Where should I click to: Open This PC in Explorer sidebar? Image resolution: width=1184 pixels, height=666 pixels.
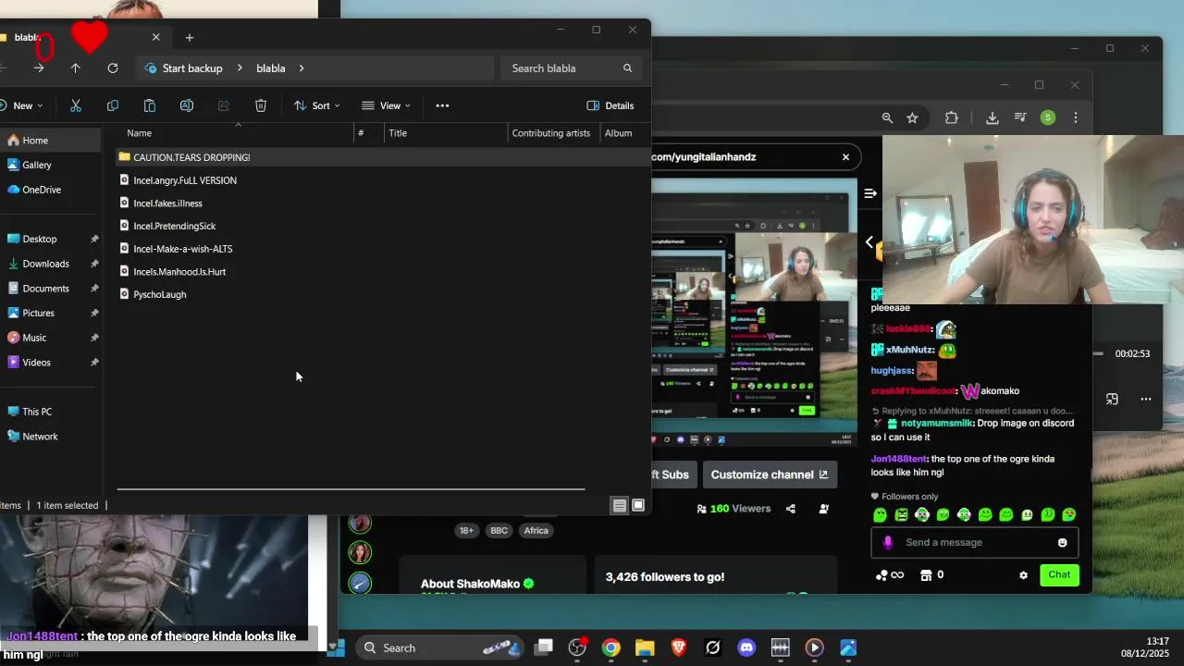point(50,412)
